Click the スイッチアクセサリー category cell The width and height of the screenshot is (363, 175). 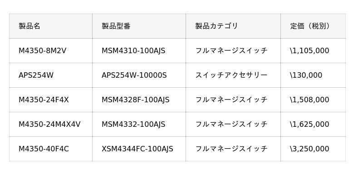click(233, 75)
